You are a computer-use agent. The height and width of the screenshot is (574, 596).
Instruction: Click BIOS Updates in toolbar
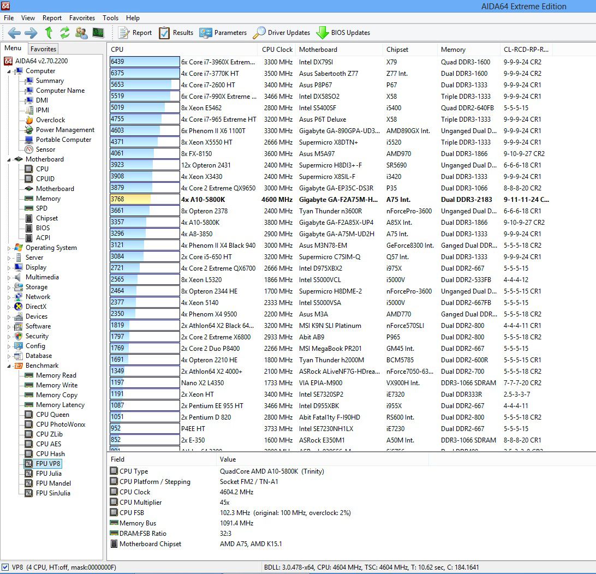click(343, 33)
